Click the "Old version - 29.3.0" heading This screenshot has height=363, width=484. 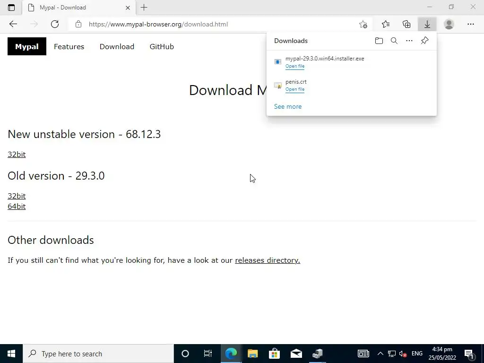(56, 176)
